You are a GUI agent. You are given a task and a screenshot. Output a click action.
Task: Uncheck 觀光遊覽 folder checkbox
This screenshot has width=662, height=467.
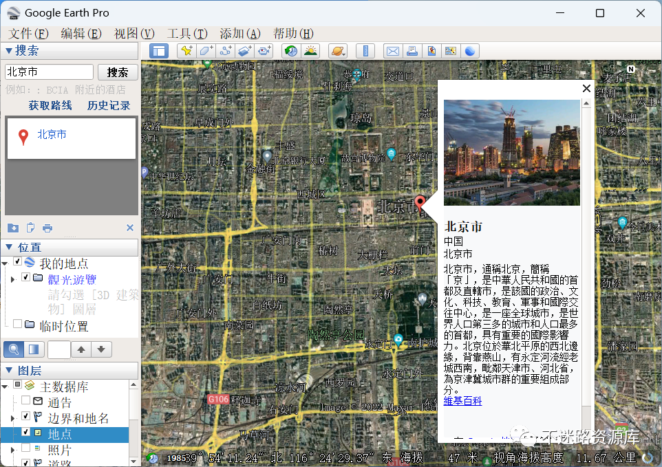[x=25, y=277]
